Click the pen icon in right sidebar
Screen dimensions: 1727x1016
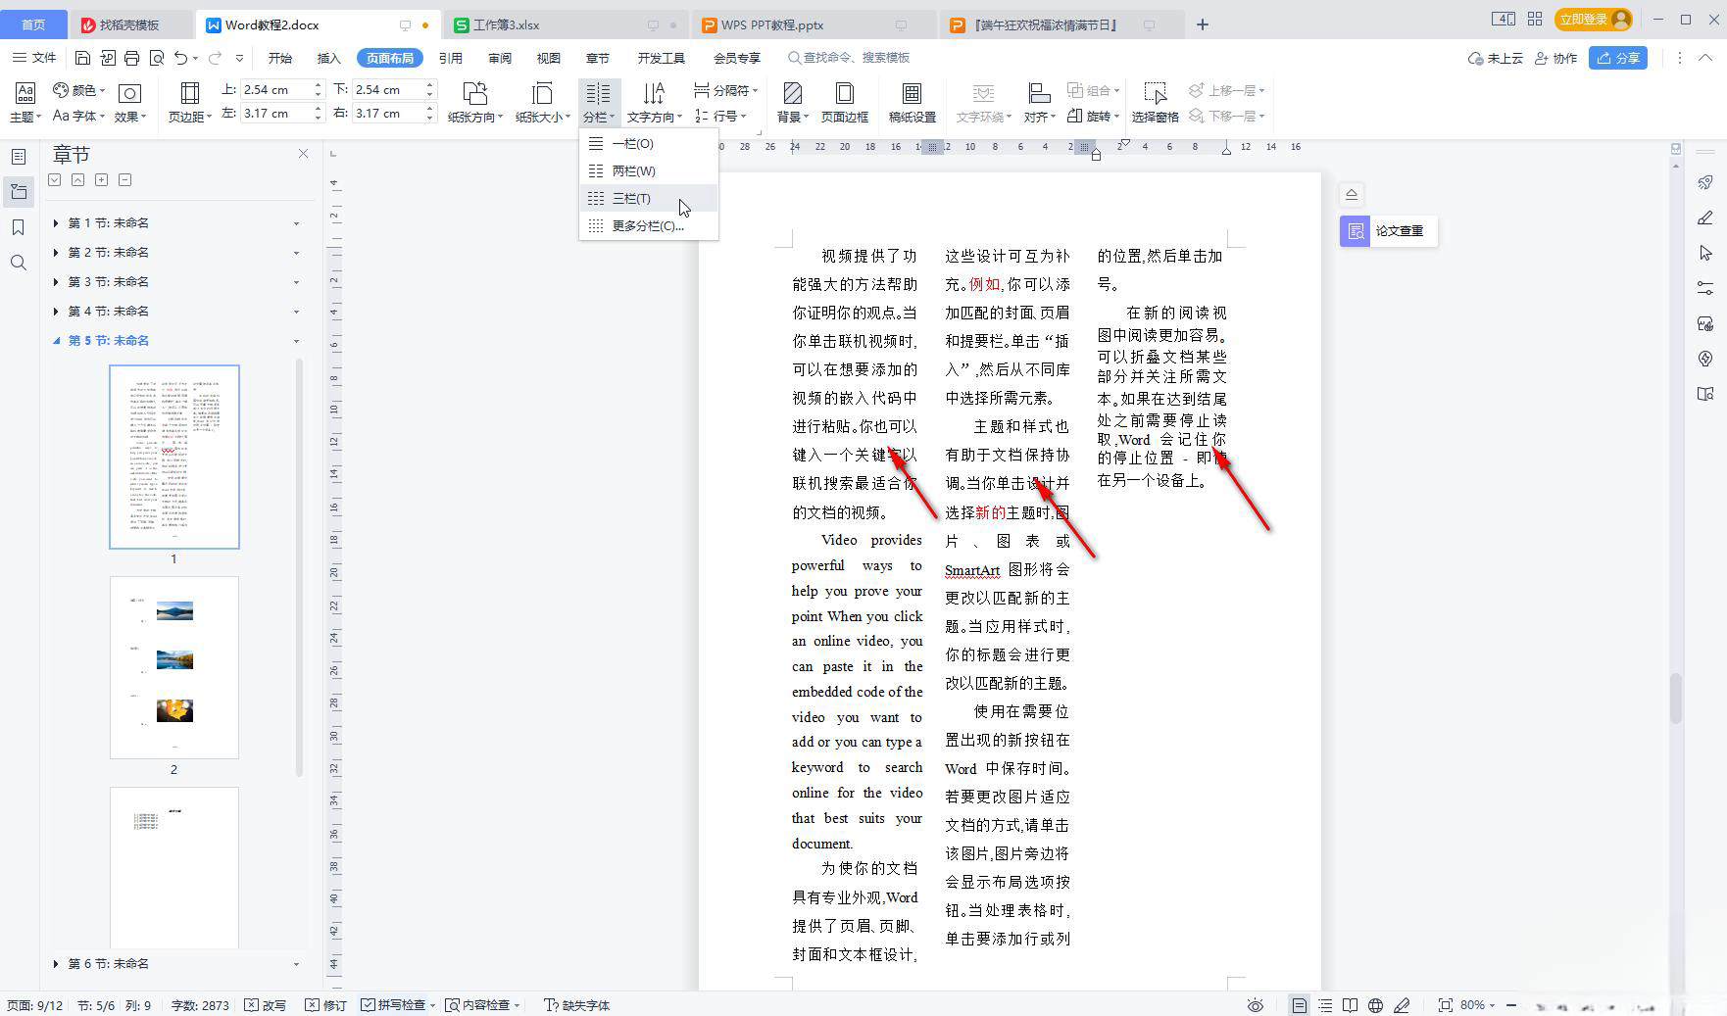[x=1705, y=218]
